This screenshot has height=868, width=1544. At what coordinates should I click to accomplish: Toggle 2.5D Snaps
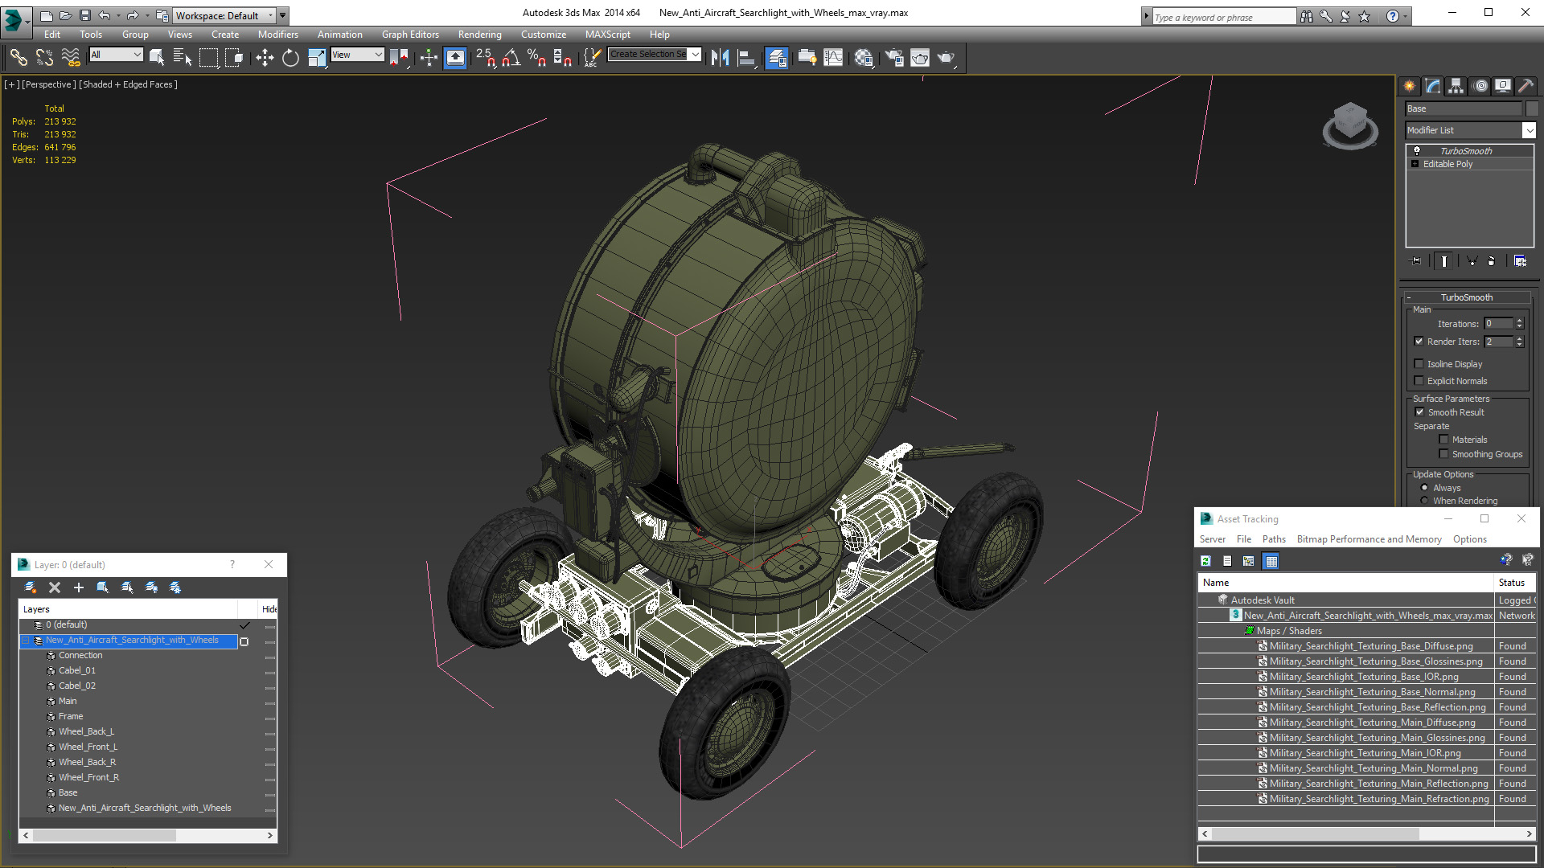pos(486,57)
